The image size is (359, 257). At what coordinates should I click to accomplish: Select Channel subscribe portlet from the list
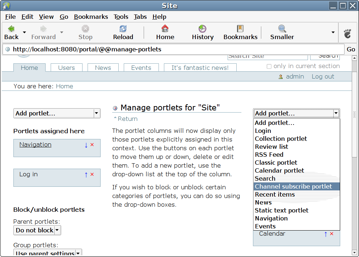click(293, 186)
